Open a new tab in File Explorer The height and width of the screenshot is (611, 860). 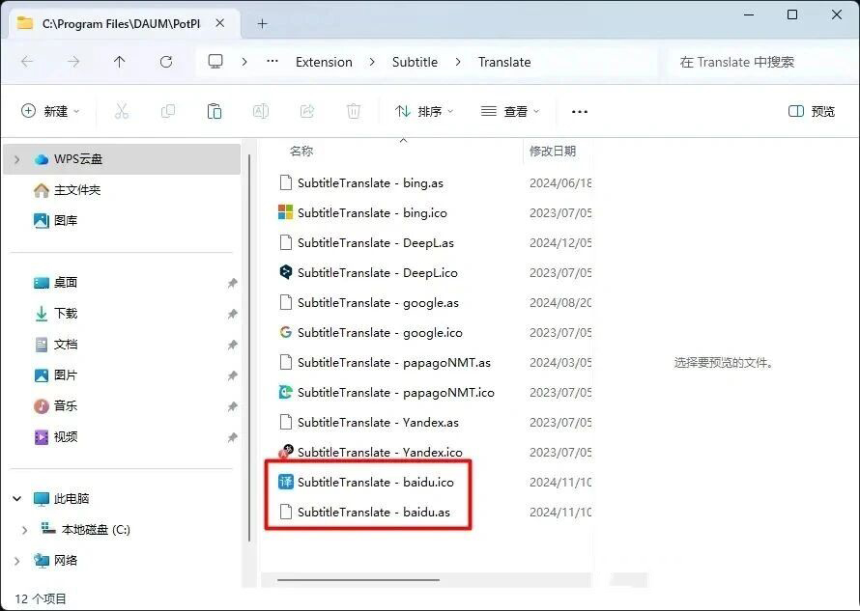point(262,23)
